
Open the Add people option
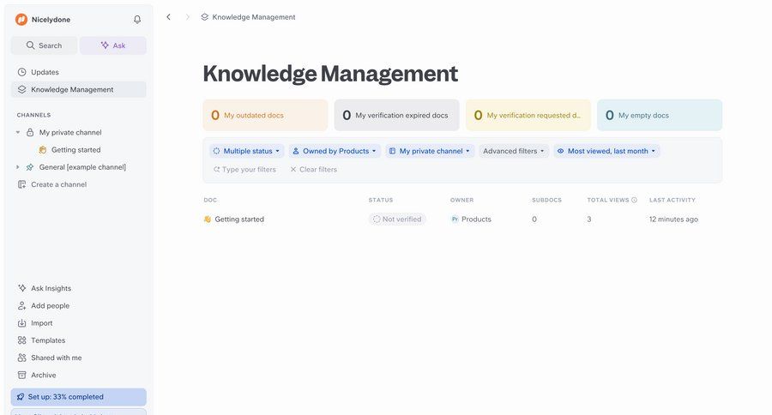click(x=50, y=305)
